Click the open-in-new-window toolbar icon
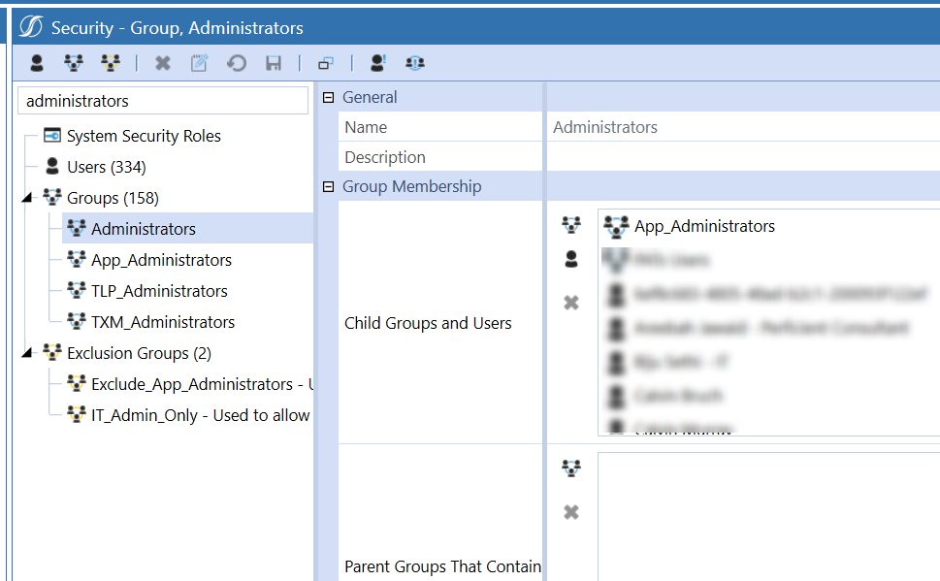The height and width of the screenshot is (581, 940). (325, 63)
